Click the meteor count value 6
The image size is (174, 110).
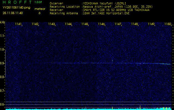click(x=39, y=13)
